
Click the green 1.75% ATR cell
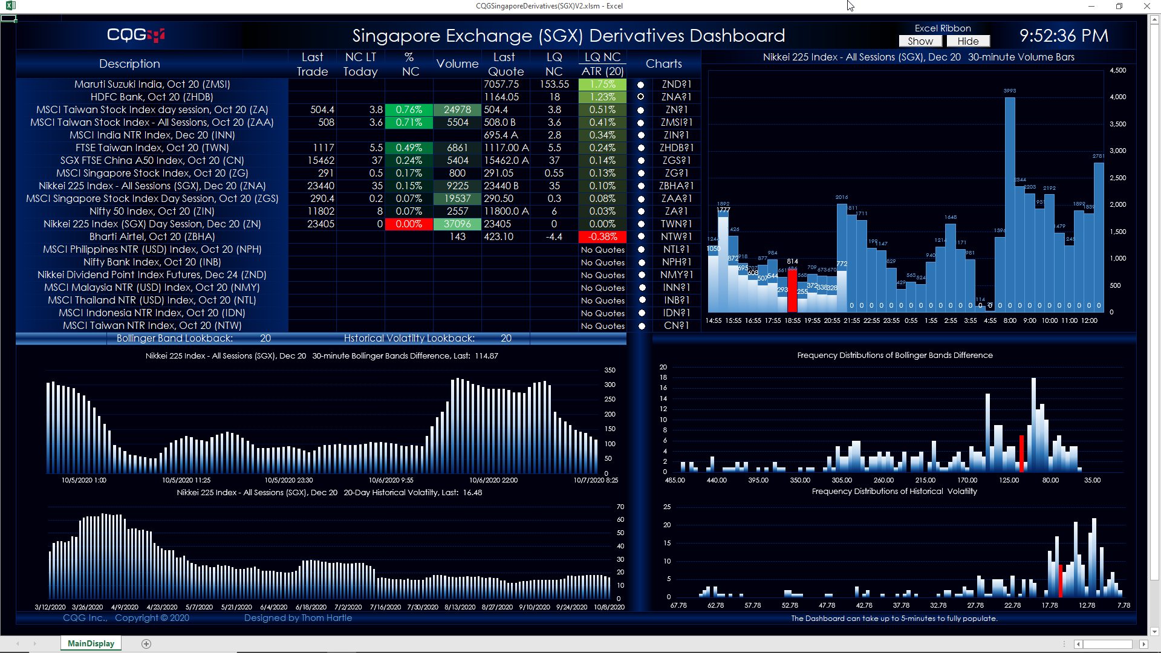click(602, 85)
